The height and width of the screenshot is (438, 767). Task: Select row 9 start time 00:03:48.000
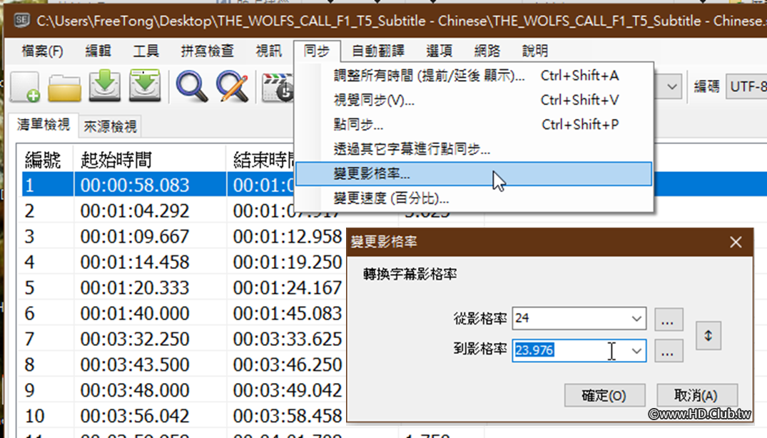135,390
